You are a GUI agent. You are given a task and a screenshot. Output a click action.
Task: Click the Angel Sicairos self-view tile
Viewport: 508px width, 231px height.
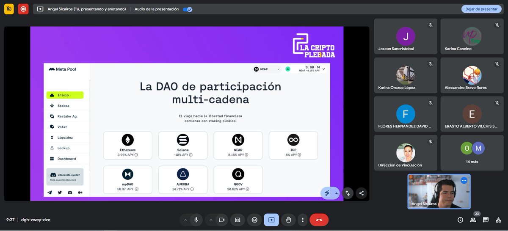coord(439,192)
